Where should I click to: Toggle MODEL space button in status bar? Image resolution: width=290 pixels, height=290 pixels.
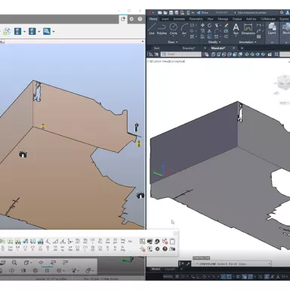tap(168, 276)
